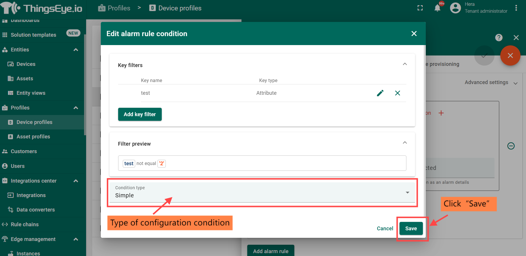The width and height of the screenshot is (526, 256).
Task: Open the user account menu dots
Action: tap(516, 8)
